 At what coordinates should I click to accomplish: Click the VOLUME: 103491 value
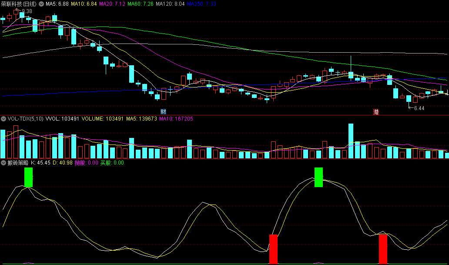103,119
